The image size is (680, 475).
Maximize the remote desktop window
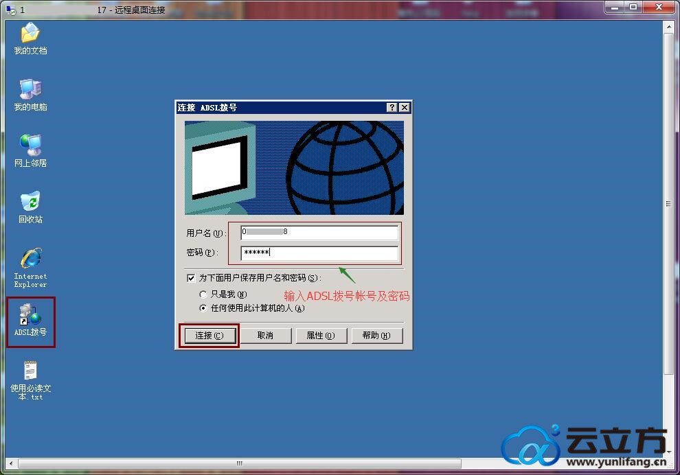pyautogui.click(x=633, y=8)
